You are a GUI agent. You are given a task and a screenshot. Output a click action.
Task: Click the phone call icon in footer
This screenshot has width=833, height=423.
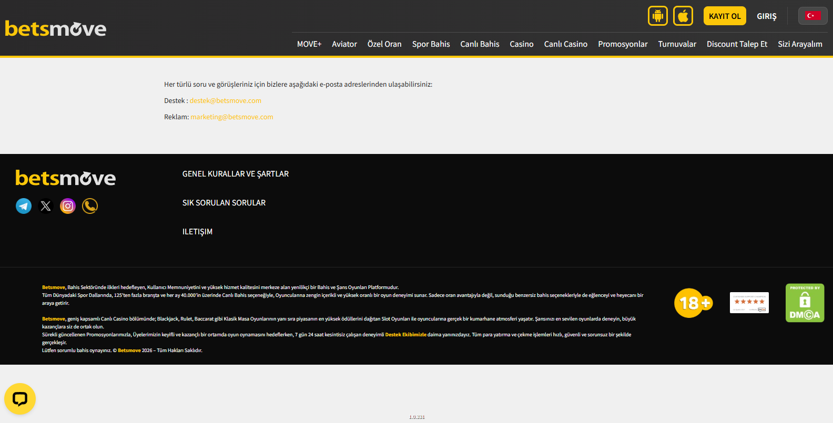point(90,206)
